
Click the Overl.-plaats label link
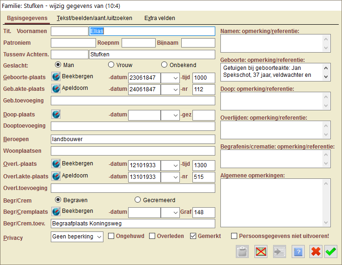[x=20, y=164]
